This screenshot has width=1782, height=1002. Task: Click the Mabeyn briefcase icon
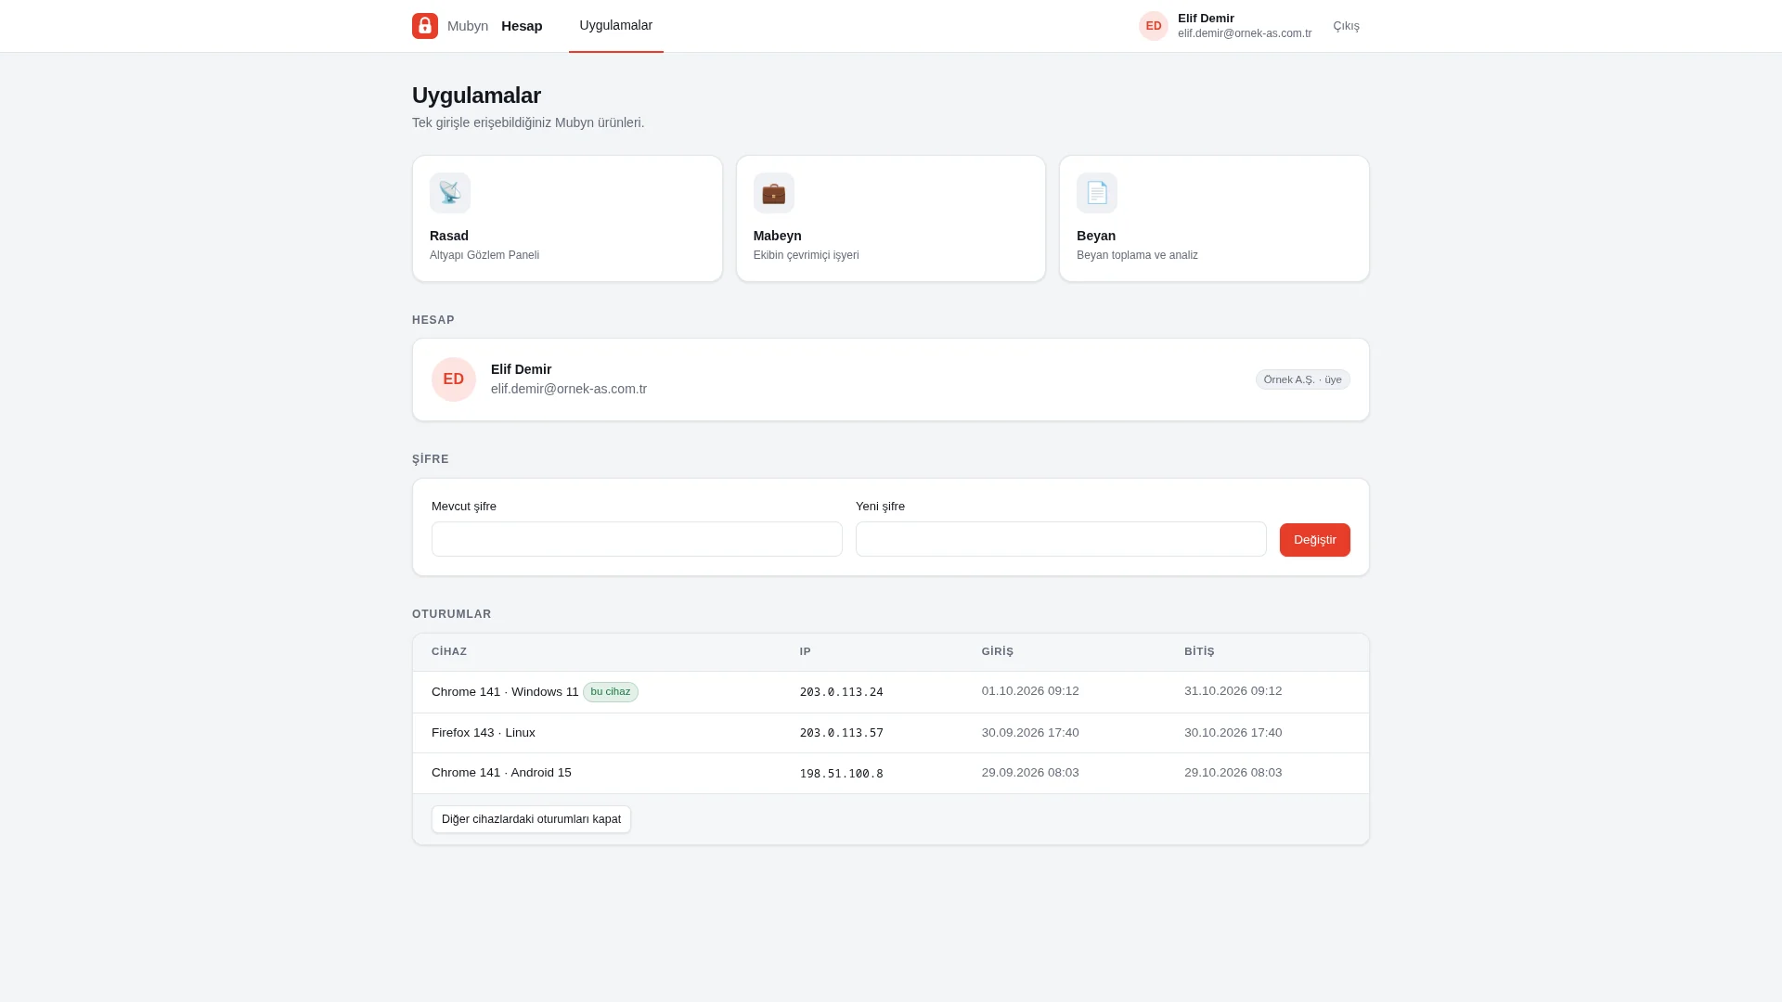click(x=774, y=193)
